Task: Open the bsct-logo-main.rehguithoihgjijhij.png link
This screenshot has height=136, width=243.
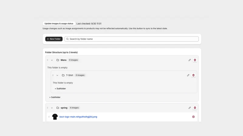Action: pyautogui.click(x=78, y=117)
